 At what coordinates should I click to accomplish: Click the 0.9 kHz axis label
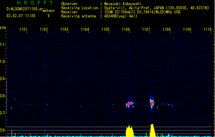[x=3, y=79]
